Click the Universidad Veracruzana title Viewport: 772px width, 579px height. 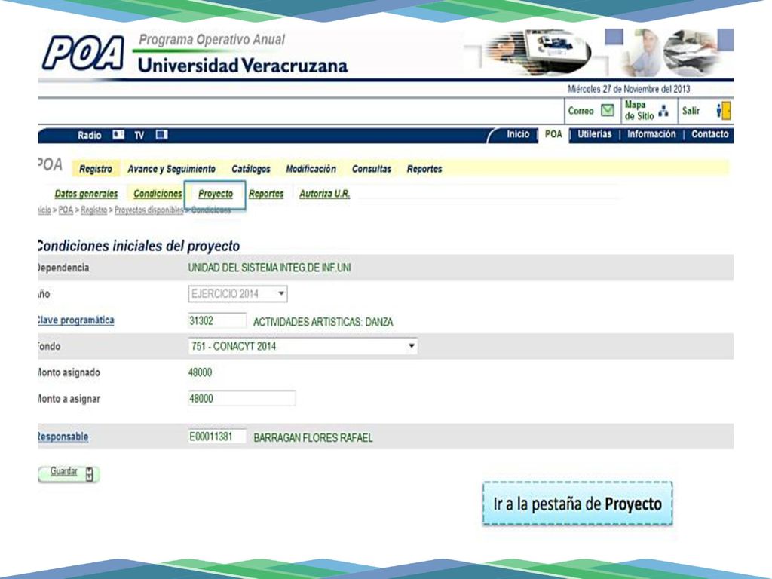pos(243,65)
